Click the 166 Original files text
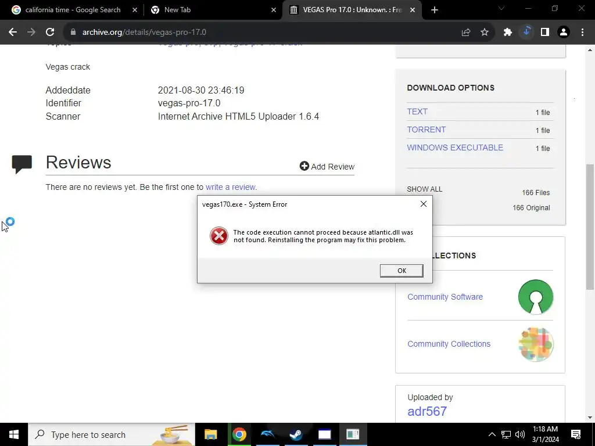Screen dimensions: 595x446 (531, 208)
